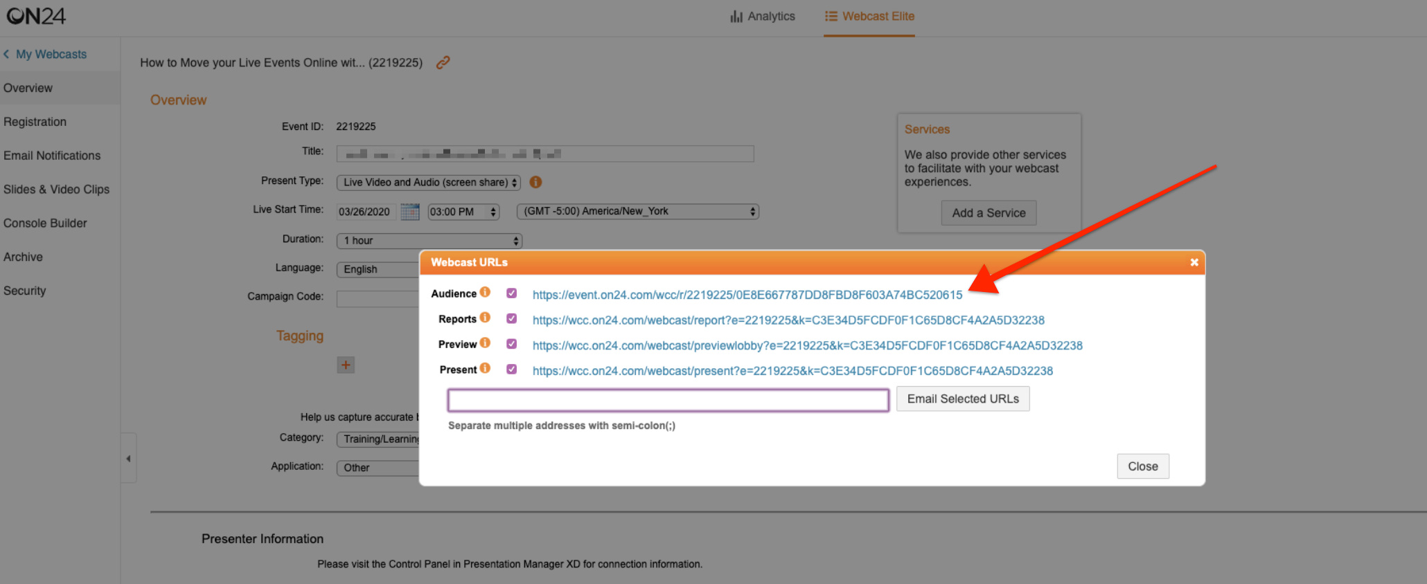Click the Audience info icon
Screen dimensions: 1427x584
click(485, 293)
